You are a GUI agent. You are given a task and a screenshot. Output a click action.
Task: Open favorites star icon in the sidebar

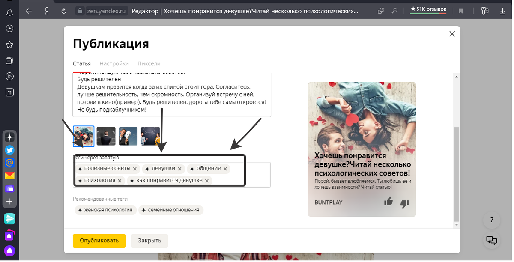click(9, 44)
